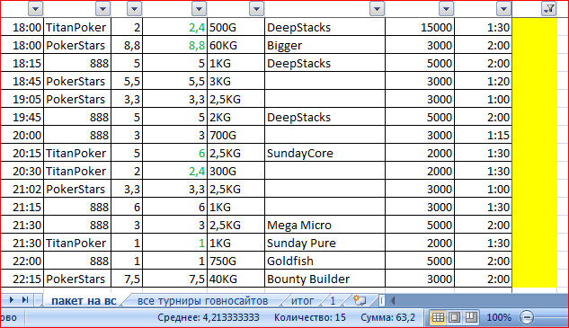
Task: Select the '60KG' guarantee cell
Action: 236,45
